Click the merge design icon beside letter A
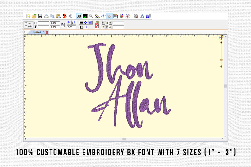The image size is (251, 167). pyautogui.click(x=148, y=16)
